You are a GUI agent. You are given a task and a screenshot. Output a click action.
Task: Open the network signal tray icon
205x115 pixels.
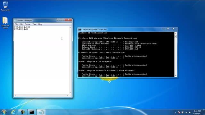point(186,112)
